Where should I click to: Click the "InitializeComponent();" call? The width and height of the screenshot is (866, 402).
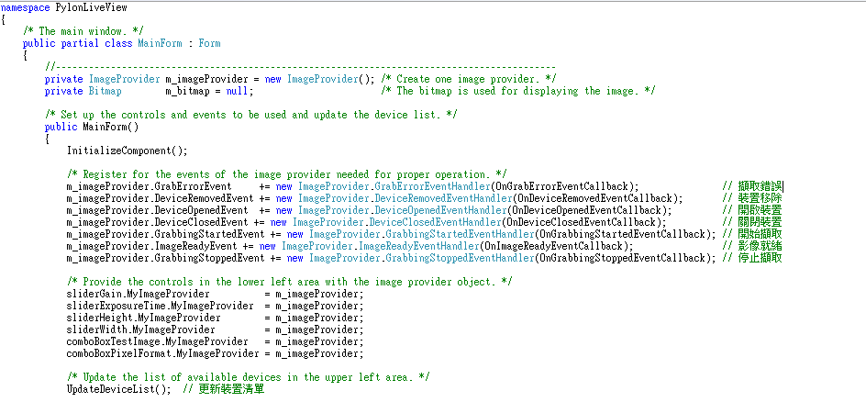coord(127,151)
